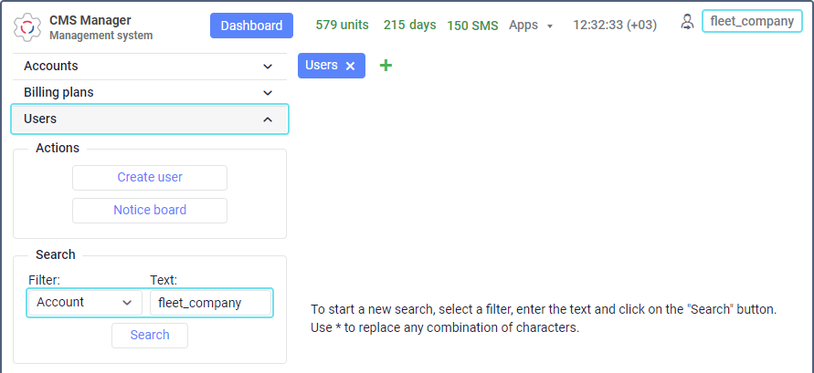814x373 pixels.
Task: Select the Users tab
Action: 322,66
